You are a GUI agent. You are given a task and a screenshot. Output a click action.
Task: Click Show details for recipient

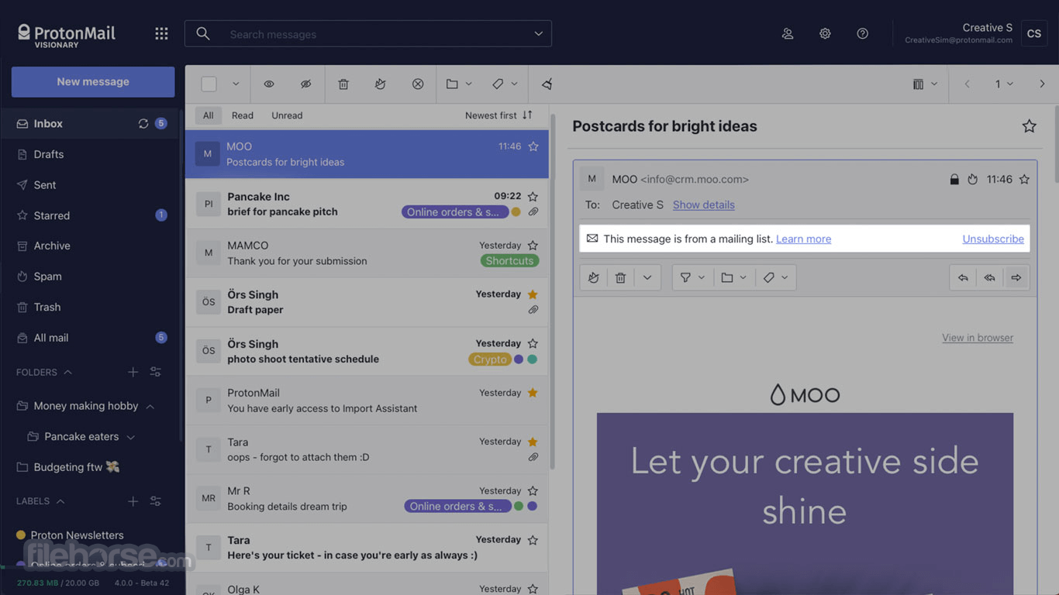point(703,205)
